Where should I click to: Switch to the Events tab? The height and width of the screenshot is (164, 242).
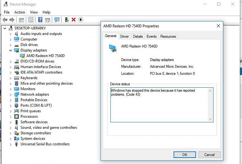(x=151, y=36)
